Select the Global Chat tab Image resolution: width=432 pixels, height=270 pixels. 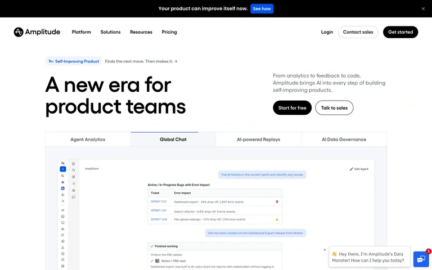tap(173, 139)
